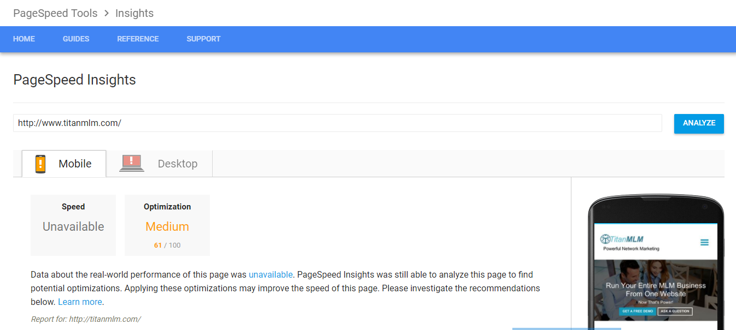Click the ANALYZE button
Screen dimensions: 736x330
(x=699, y=123)
